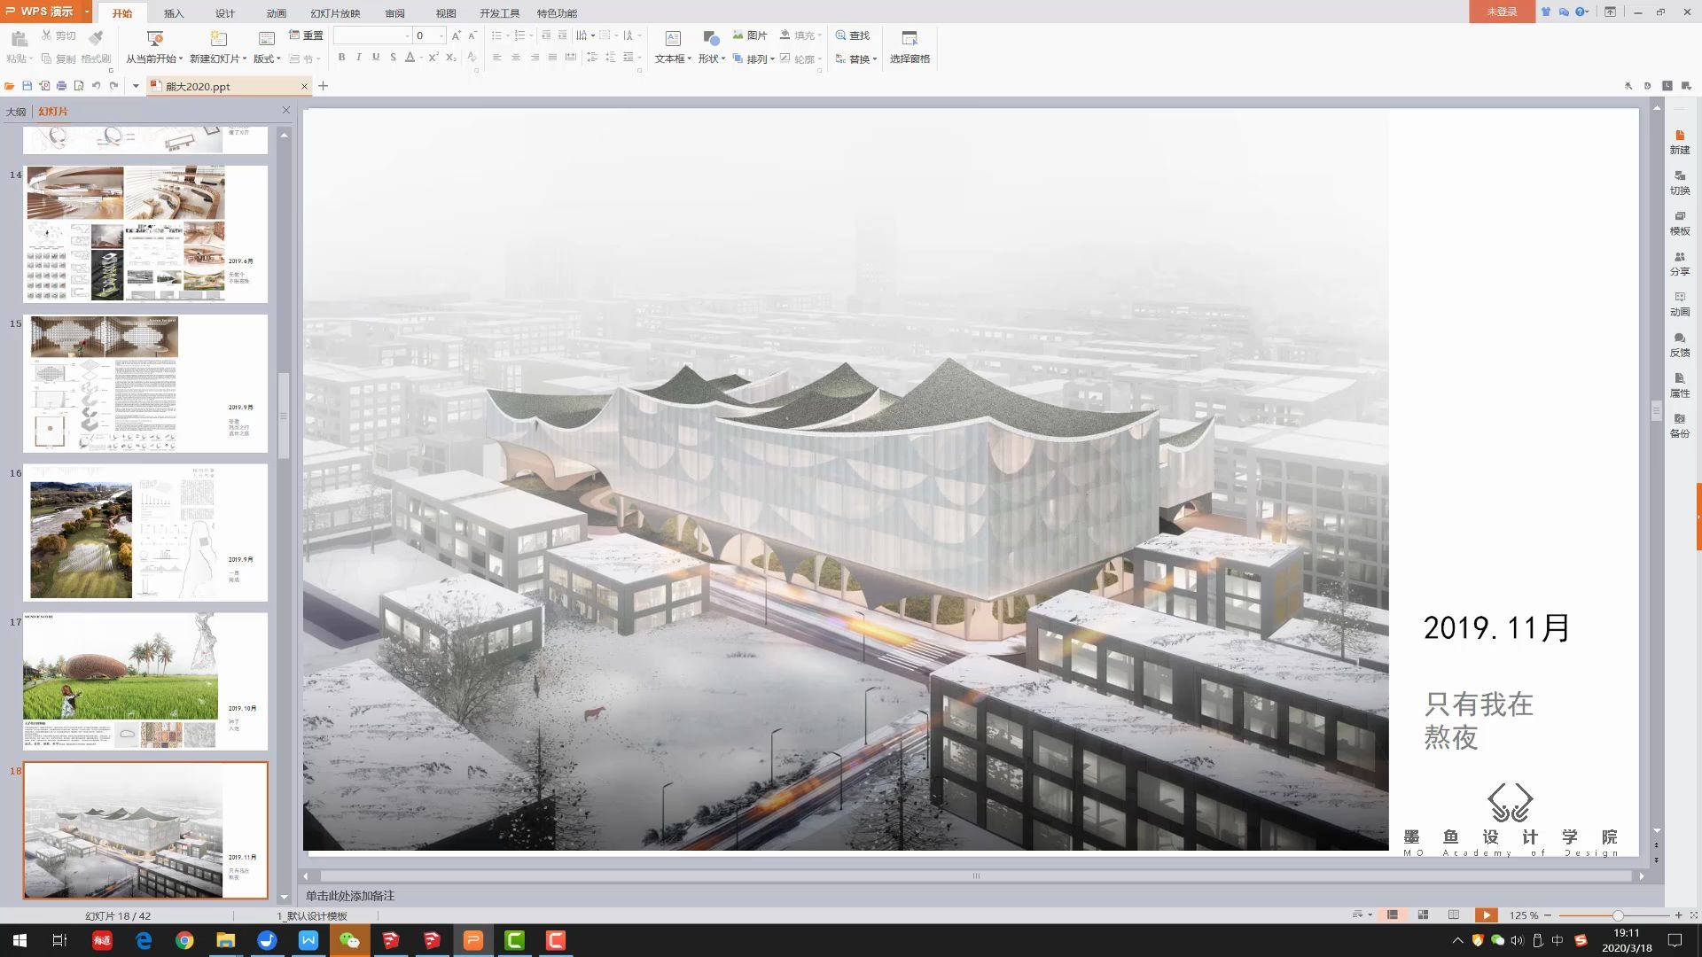Image resolution: width=1702 pixels, height=957 pixels.
Task: Open a new document tab with plus
Action: [324, 86]
